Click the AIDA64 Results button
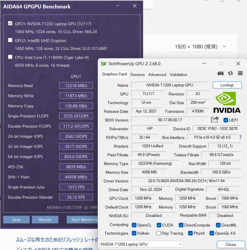This screenshot has width=247, height=250. (x=45, y=220)
